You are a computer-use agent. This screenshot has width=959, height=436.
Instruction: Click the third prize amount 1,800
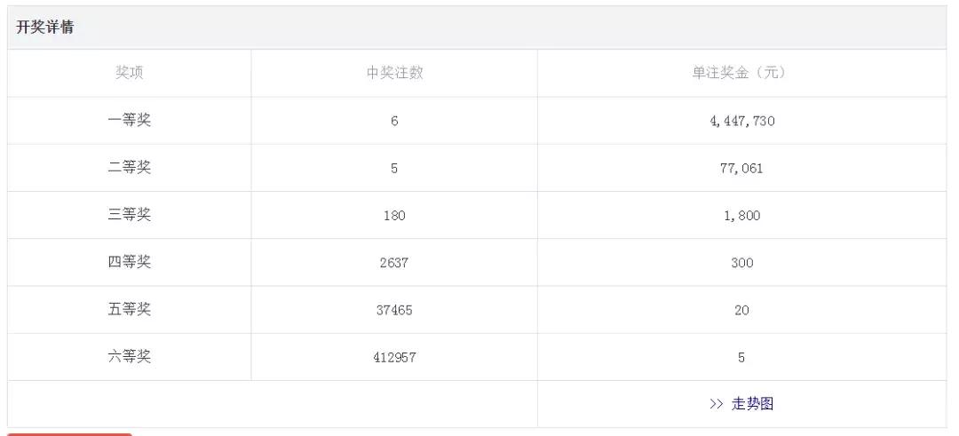click(741, 216)
